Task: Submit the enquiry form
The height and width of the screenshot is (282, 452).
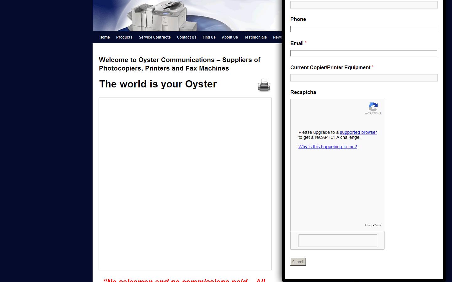Action: pos(298,262)
